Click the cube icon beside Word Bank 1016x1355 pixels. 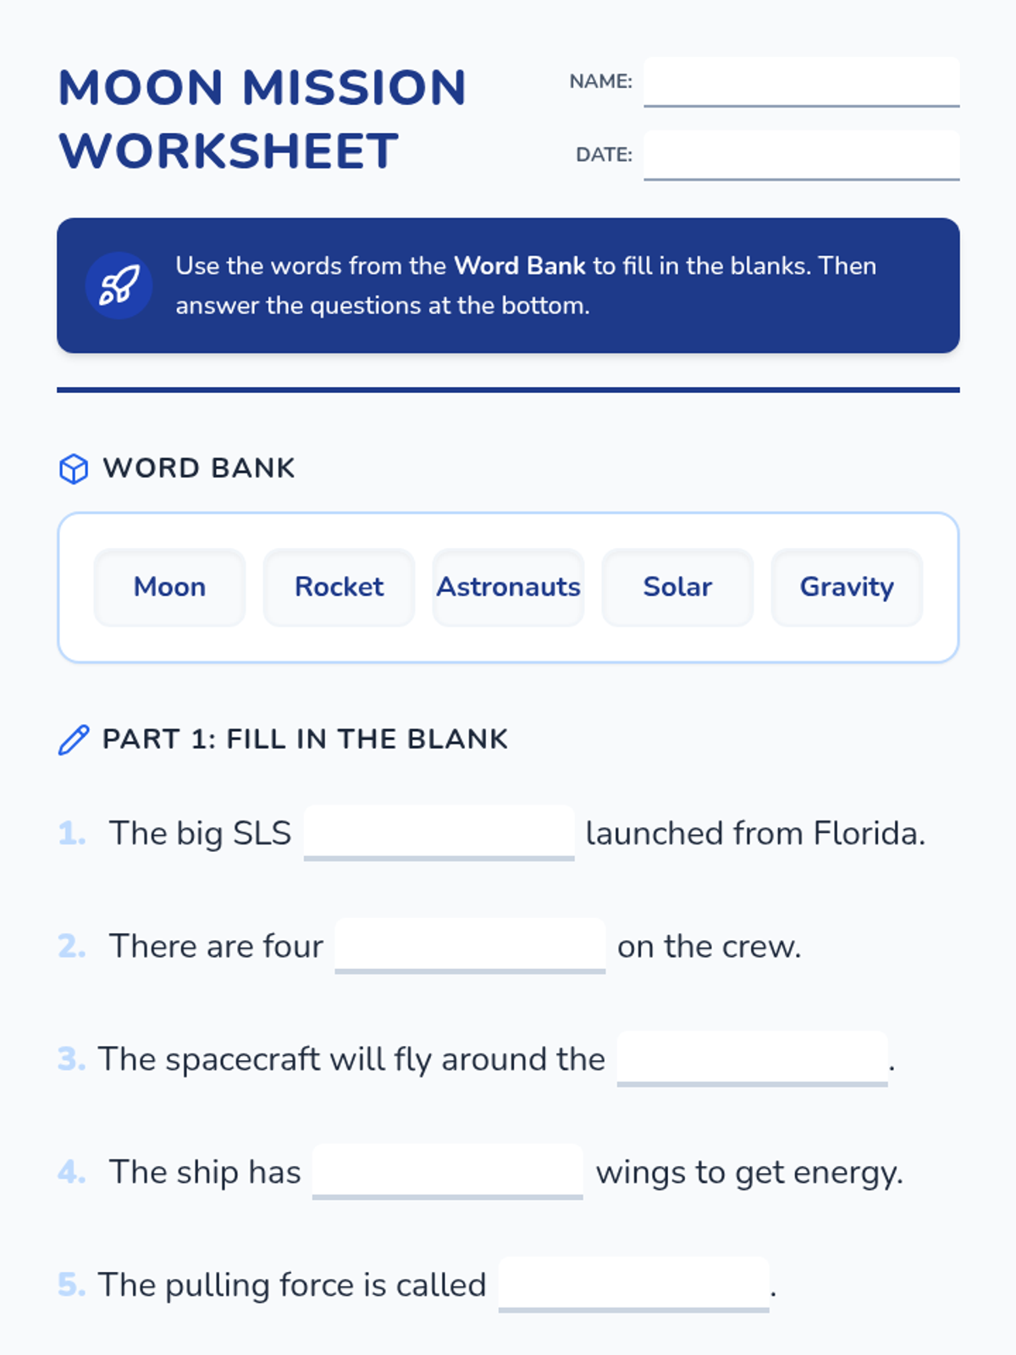(74, 468)
